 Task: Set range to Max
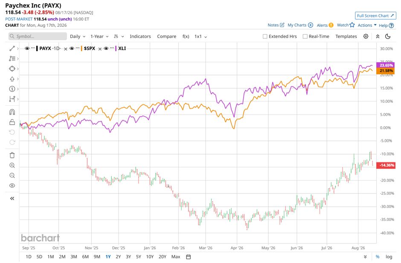point(176,257)
